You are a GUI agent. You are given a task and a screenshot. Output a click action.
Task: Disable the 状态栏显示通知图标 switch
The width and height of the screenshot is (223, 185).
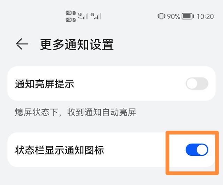197,150
